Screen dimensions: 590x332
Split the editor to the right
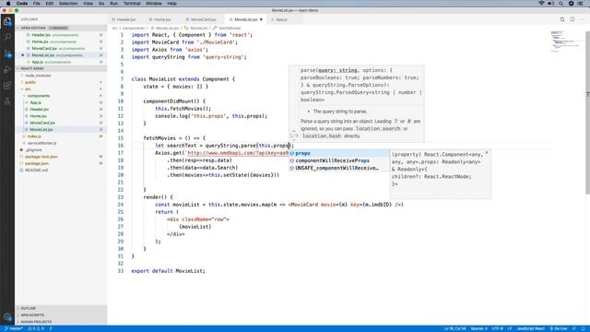pyautogui.click(x=572, y=19)
